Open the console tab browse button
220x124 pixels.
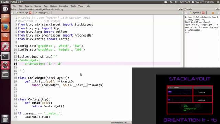186,13
